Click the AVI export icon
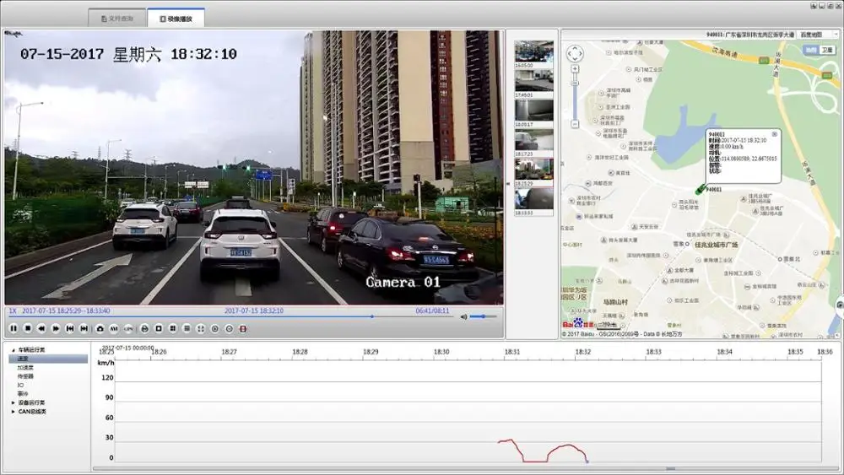Image resolution: width=844 pixels, height=475 pixels. [x=114, y=328]
